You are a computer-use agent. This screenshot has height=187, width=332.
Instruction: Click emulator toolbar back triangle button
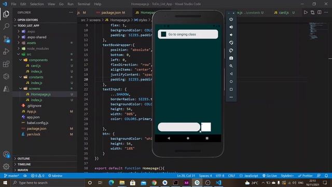(x=231, y=74)
